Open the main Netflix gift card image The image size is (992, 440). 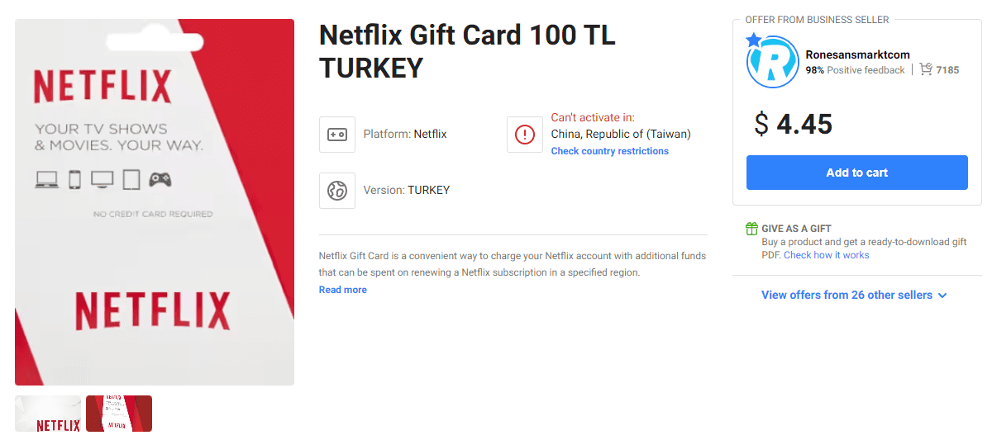155,202
